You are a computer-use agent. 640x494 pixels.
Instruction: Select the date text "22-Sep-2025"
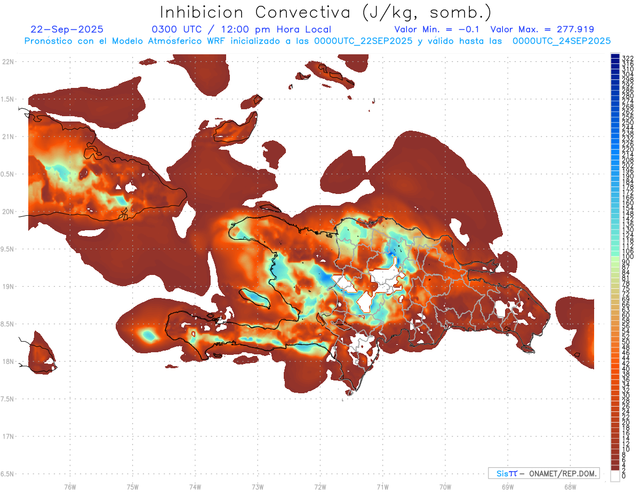(67, 29)
